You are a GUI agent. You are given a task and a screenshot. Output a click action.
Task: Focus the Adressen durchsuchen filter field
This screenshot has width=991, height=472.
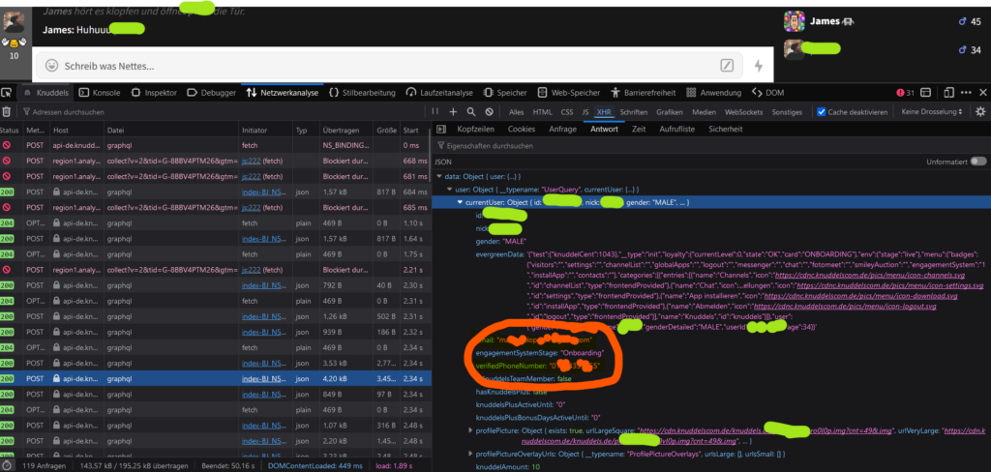[222, 112]
